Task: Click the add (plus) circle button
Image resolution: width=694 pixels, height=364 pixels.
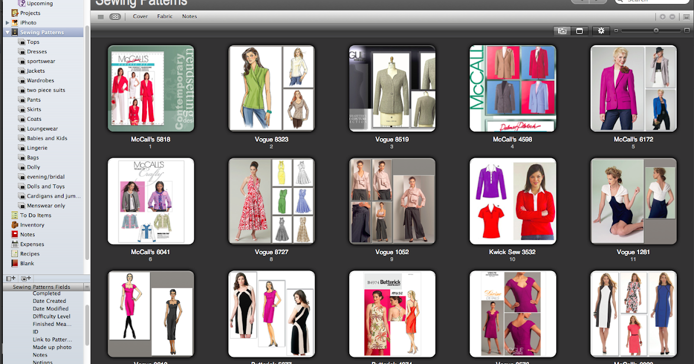Action: (663, 17)
